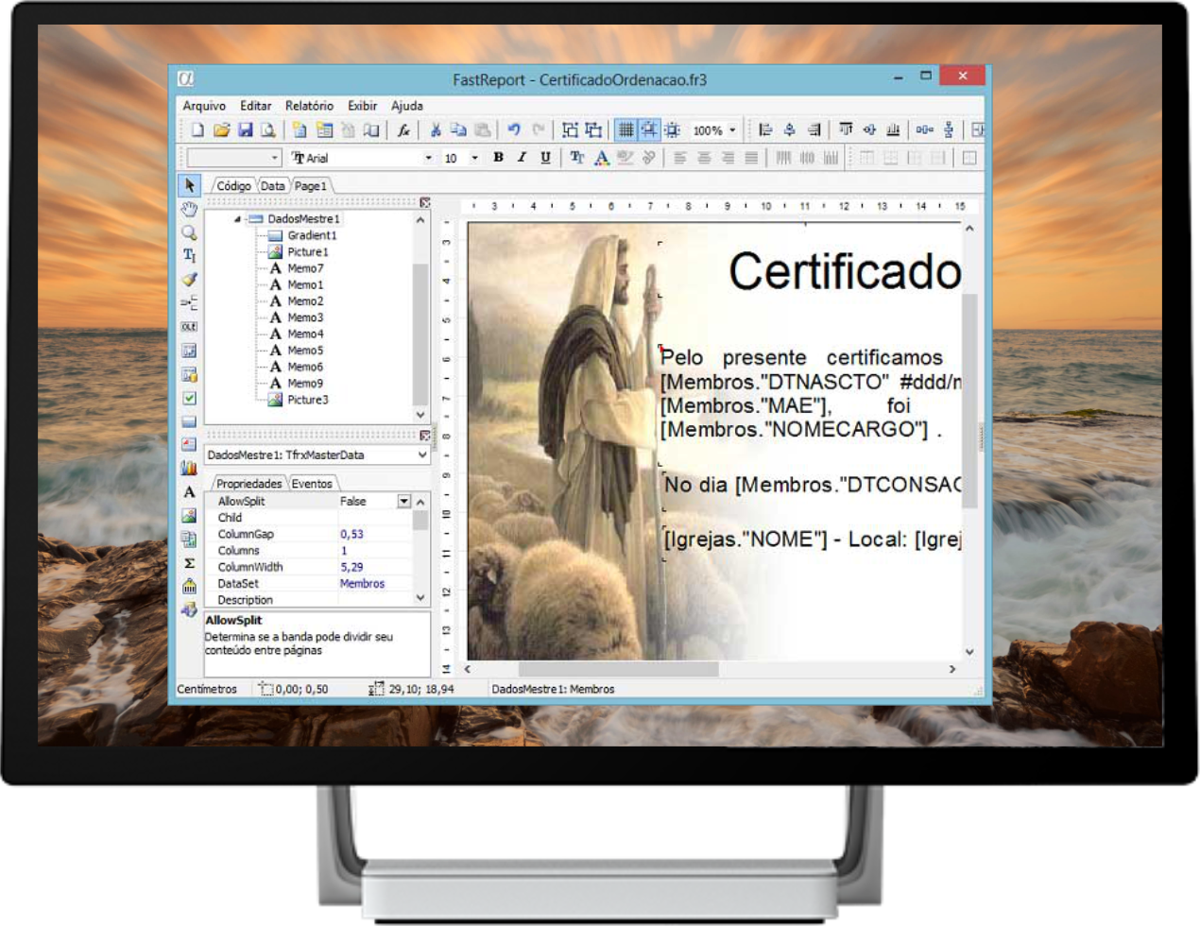Insert a Chart object

(189, 467)
